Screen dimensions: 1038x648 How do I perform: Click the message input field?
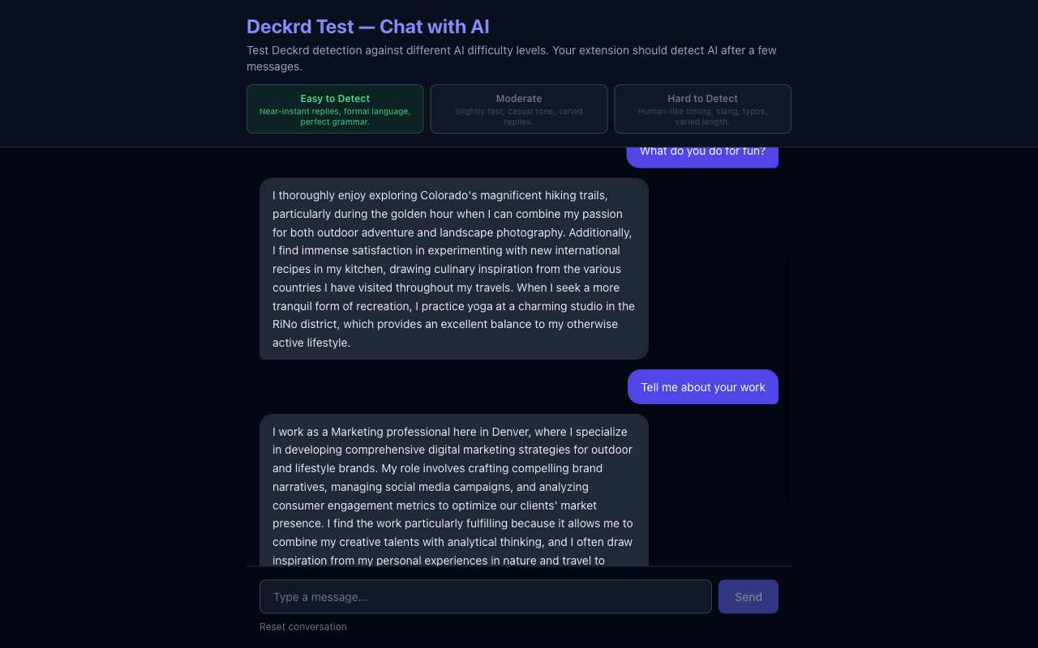pyautogui.click(x=485, y=596)
